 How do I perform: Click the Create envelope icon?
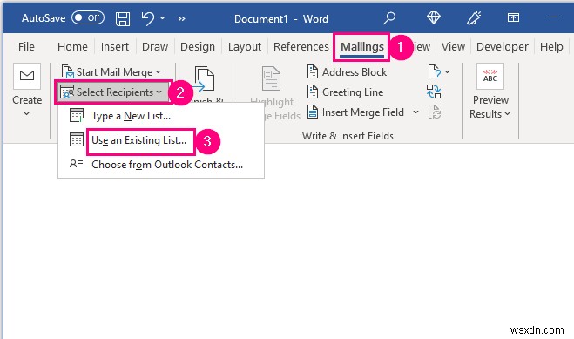pos(27,76)
